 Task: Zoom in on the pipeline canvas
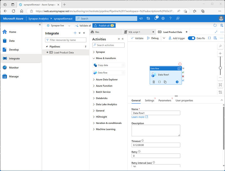(220, 54)
